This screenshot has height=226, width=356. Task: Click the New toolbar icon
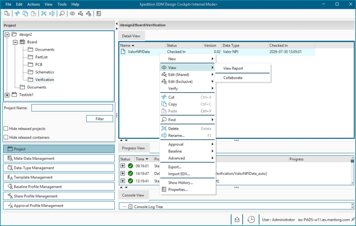pos(7,13)
